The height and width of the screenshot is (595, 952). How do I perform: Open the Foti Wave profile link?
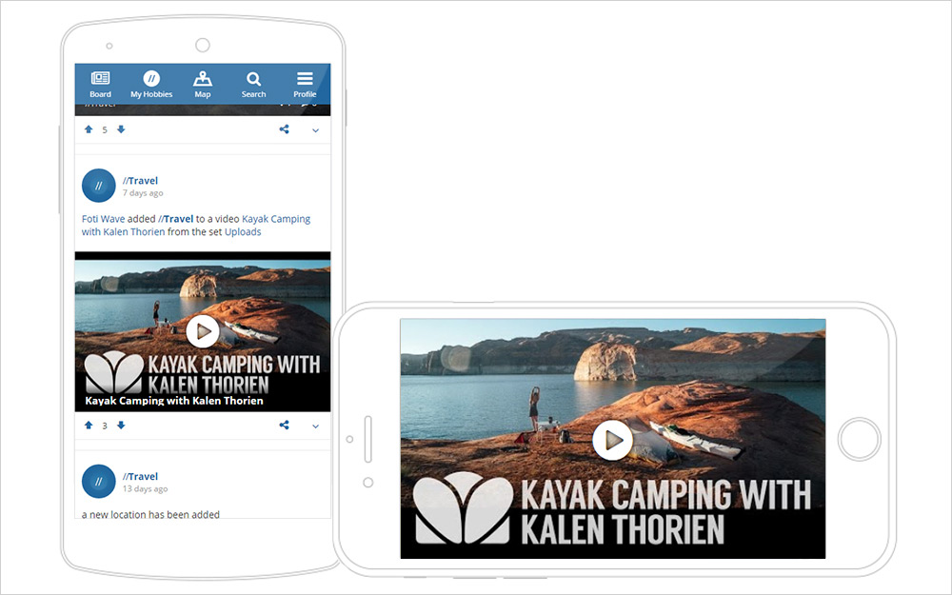tap(103, 219)
